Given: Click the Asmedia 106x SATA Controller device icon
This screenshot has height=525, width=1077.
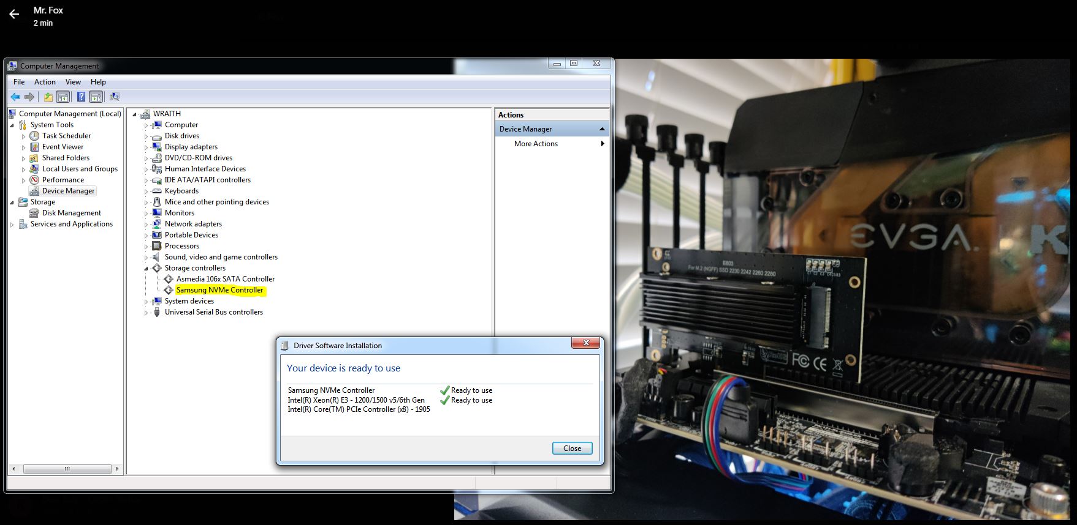Looking at the screenshot, I should [169, 279].
